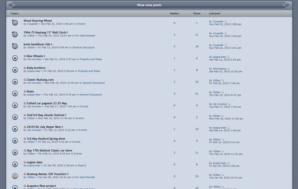Go to the For Sale/Wanted forum from Wall Clock row

pos(85,36)
